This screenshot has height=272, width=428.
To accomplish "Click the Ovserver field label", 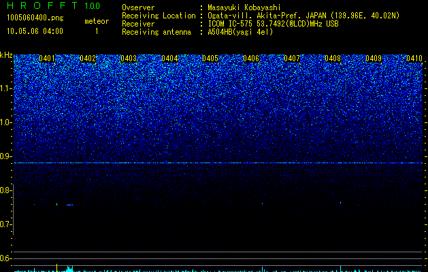I will pyautogui.click(x=138, y=7).
